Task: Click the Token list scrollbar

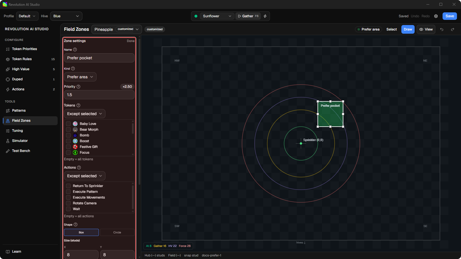Action: coord(133,128)
